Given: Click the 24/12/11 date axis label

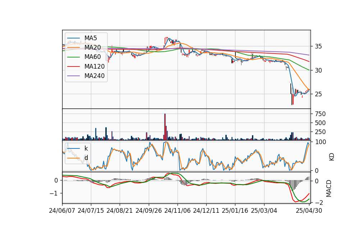Looking at the screenshot, I should (x=206, y=211).
